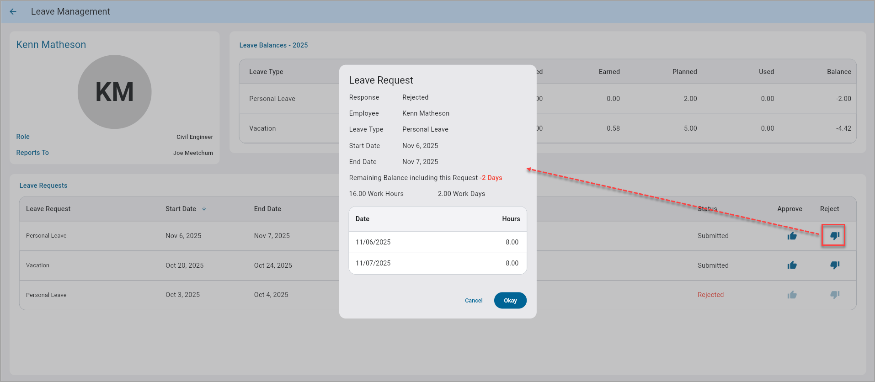Click thumbs-up on rejected Oct 3 request
Image resolution: width=875 pixels, height=382 pixels.
pos(792,295)
